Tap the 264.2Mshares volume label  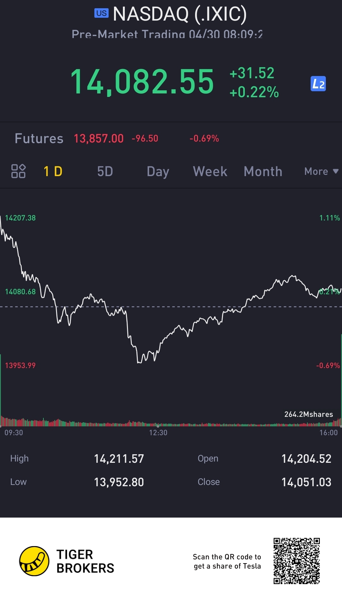[308, 414]
